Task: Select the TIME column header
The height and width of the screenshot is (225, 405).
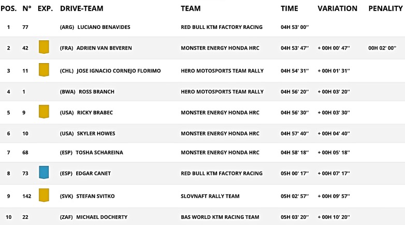Action: pos(289,9)
